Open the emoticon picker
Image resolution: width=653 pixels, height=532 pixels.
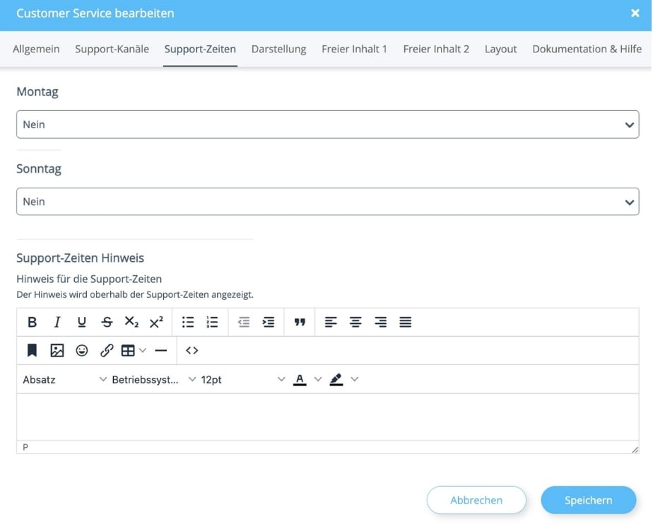click(82, 351)
